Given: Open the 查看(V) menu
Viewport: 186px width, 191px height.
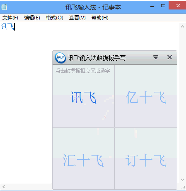Looking at the screenshot, I should (77, 18).
